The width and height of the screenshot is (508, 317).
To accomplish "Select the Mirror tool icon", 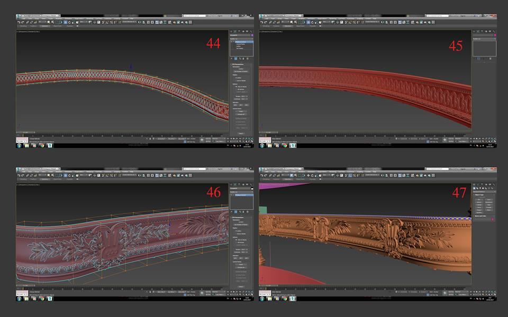I will pyautogui.click(x=138, y=23).
